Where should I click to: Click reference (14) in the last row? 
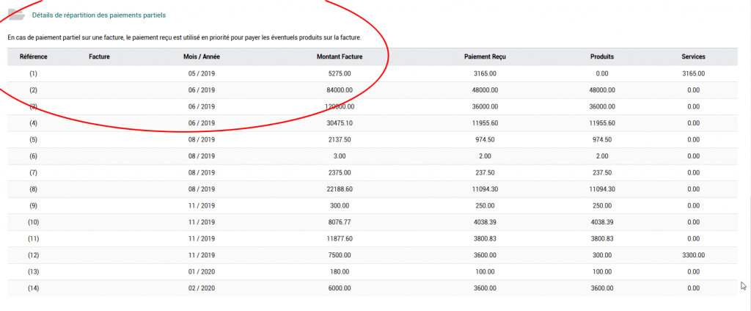pos(33,288)
